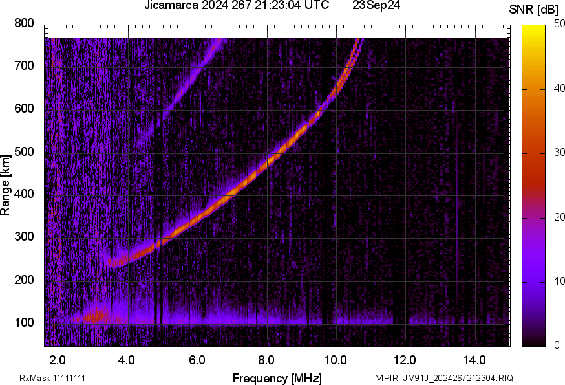This screenshot has height=385, width=565.
Task: Click the range tick label '500'
Action: pos(24,151)
